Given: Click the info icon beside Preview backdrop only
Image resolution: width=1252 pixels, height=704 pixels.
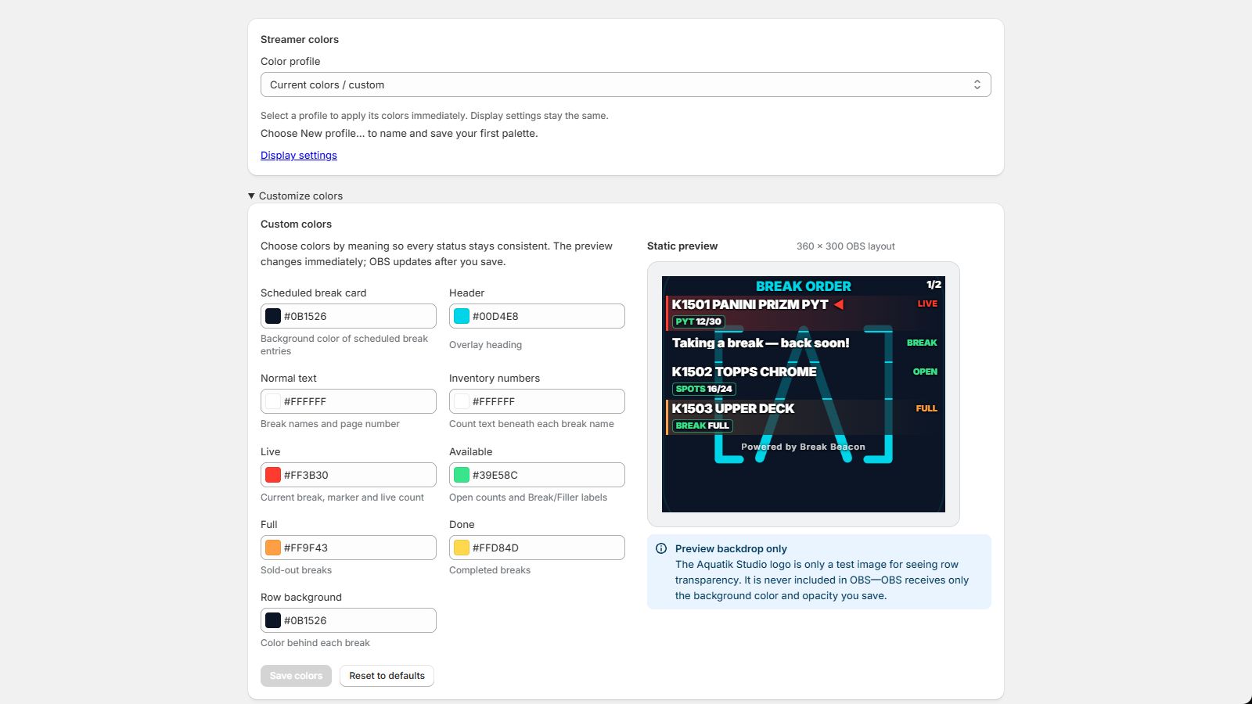Looking at the screenshot, I should pos(661,548).
